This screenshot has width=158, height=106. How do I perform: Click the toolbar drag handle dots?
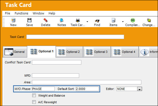click(4, 22)
